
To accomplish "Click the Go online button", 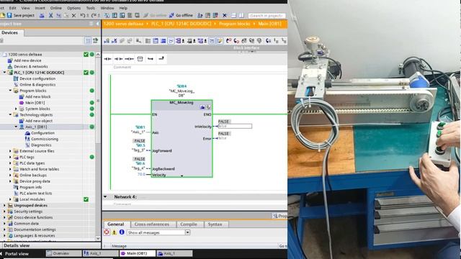I will (x=155, y=15).
